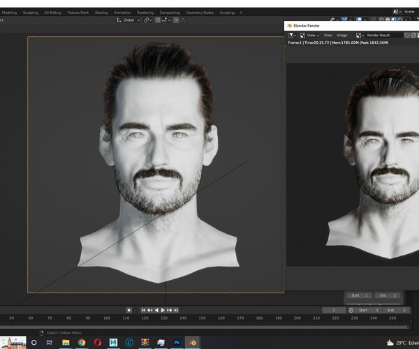The height and width of the screenshot is (349, 419).
Task: Toggle snapping with the magnet icon
Action: 158,20
